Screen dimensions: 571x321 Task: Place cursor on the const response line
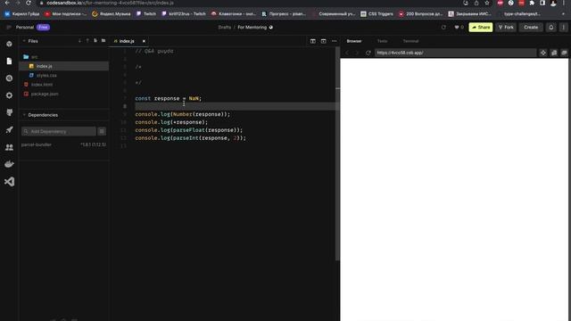(x=169, y=98)
